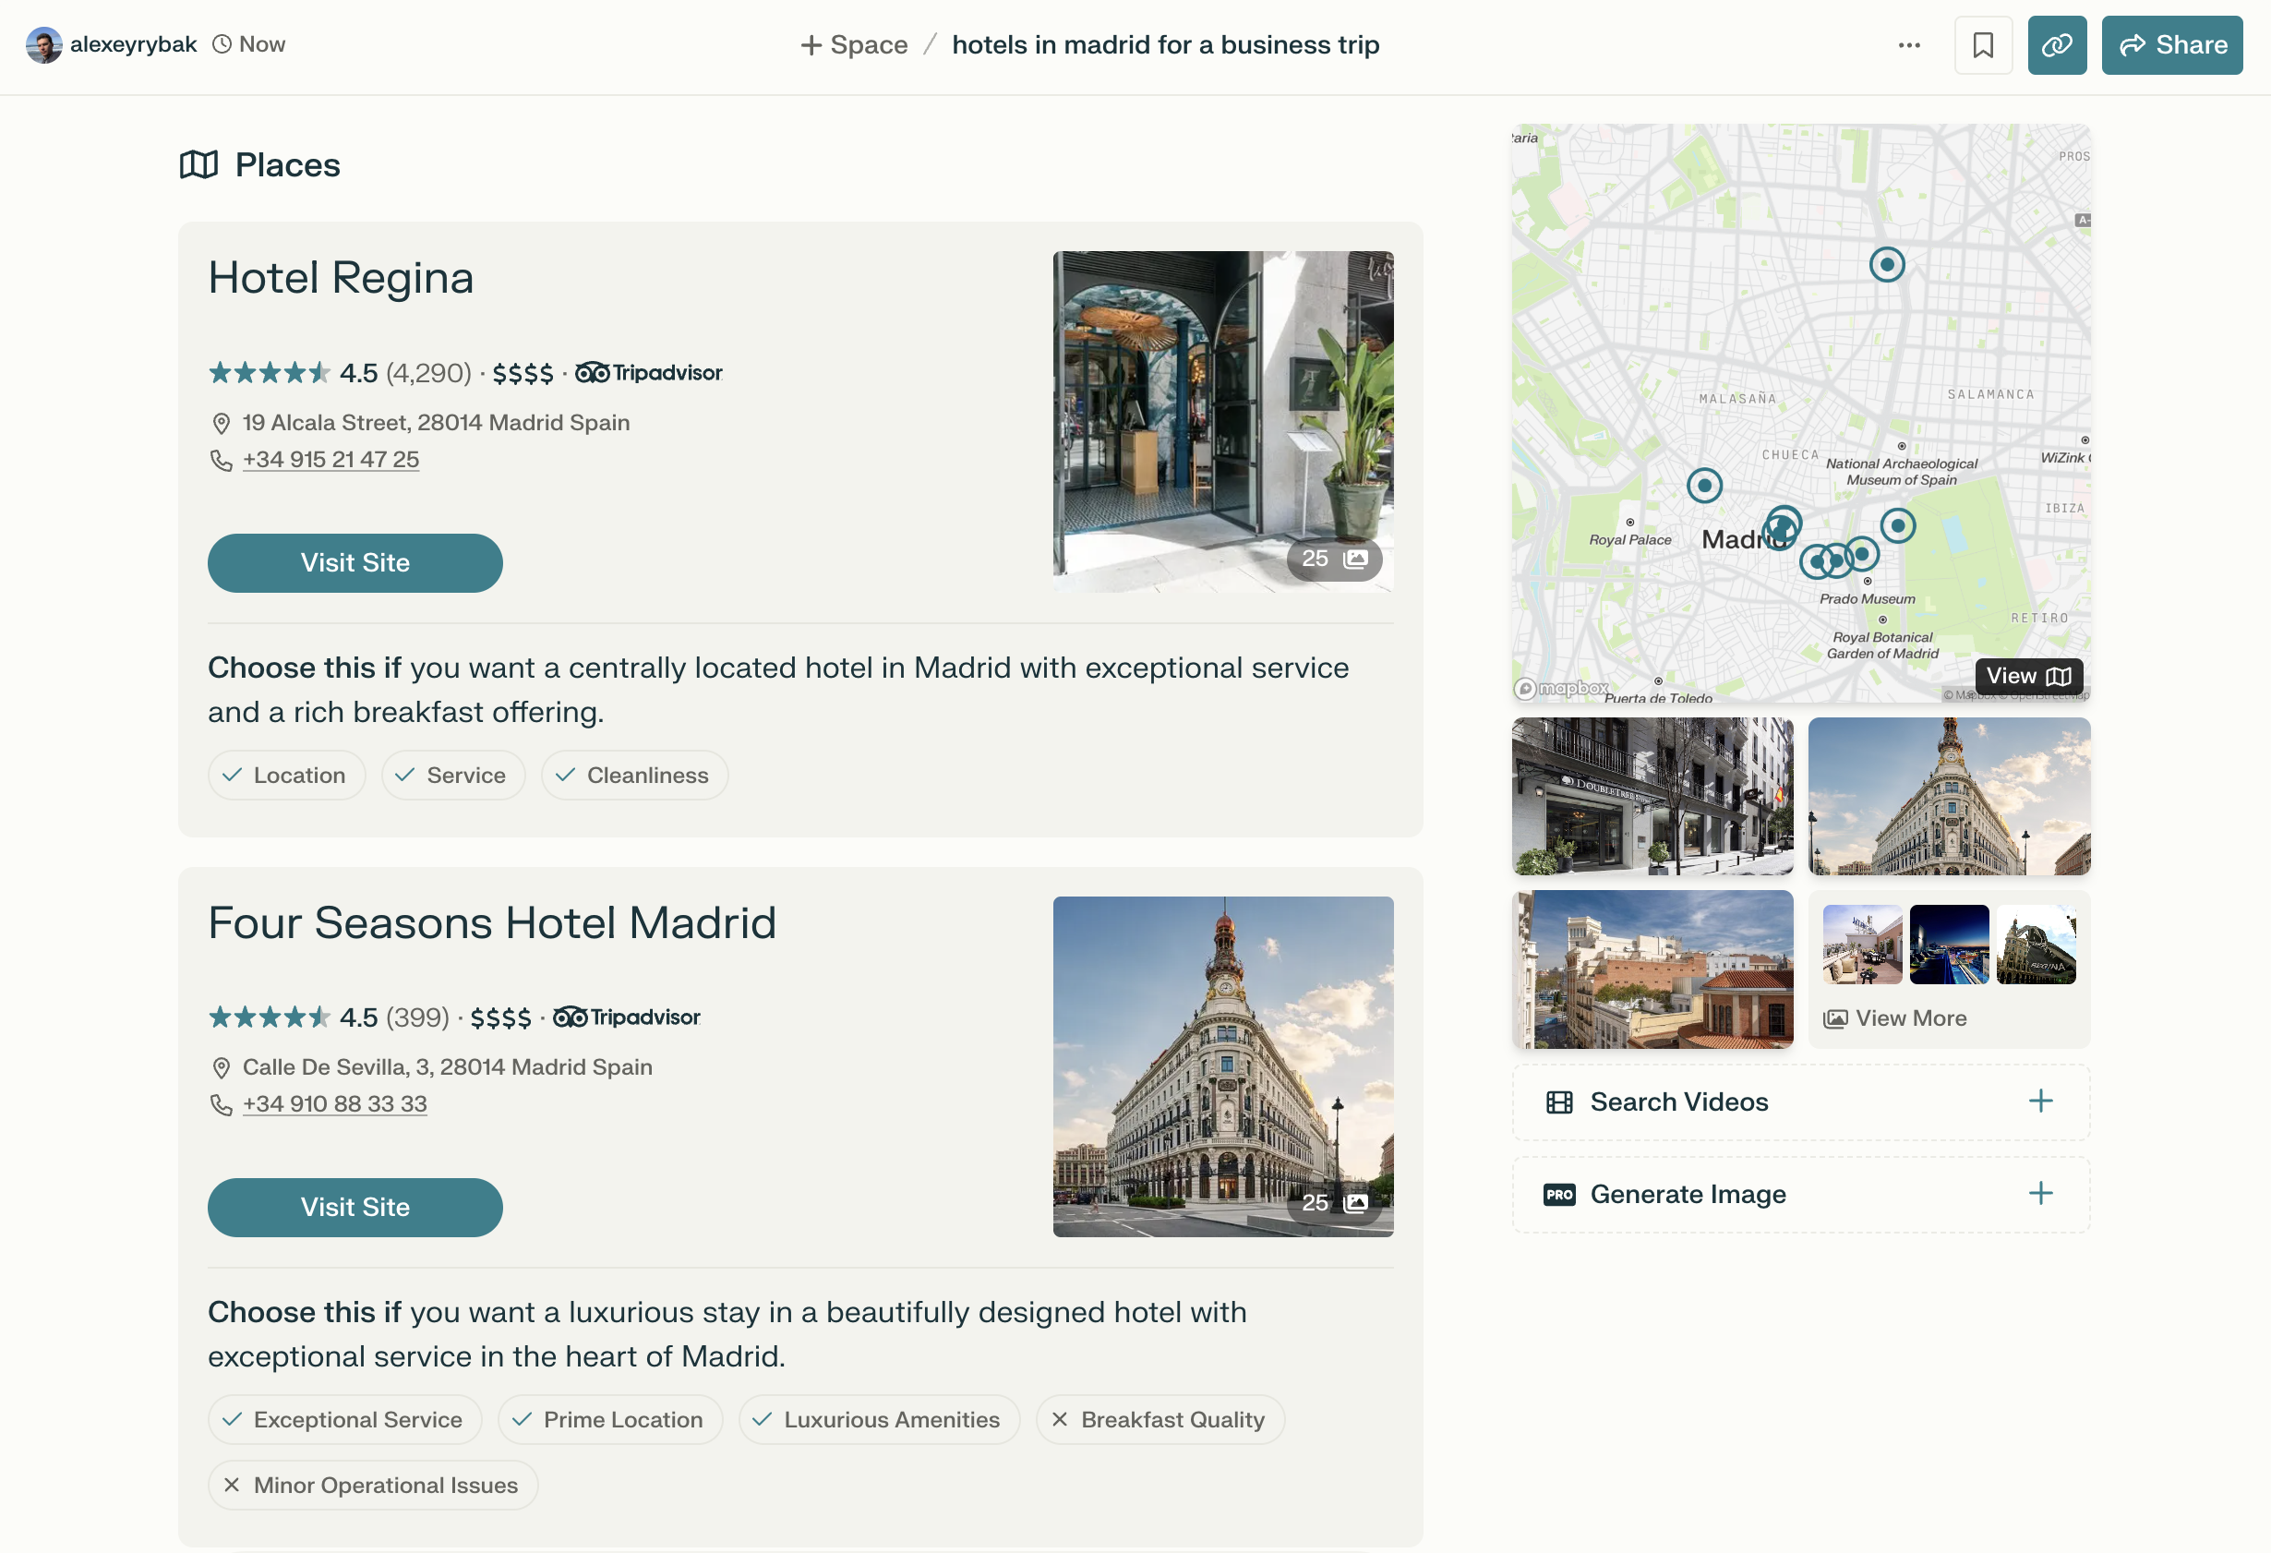Viewport: 2271px width, 1553px height.
Task: Click the mapbox logo on map
Action: 1562,688
